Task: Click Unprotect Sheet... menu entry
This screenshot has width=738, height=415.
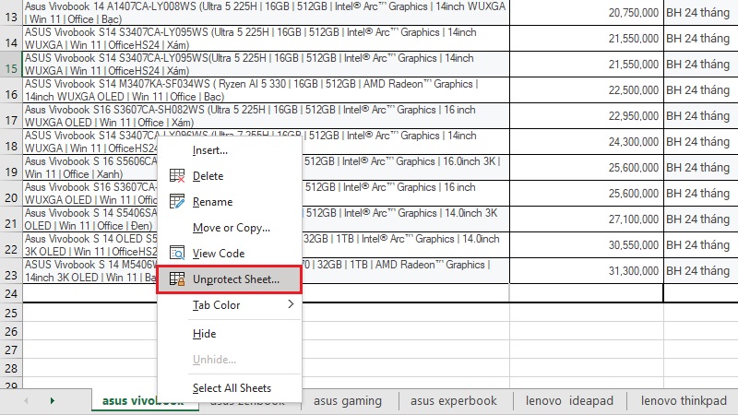Action: coord(229,279)
